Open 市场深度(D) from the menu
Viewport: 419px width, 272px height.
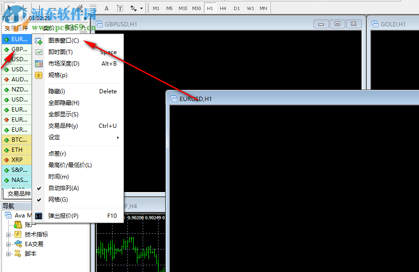pyautogui.click(x=78, y=64)
